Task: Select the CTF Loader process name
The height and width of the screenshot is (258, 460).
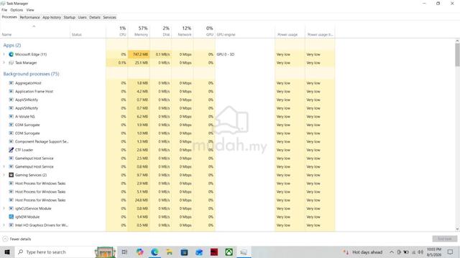Action: tap(24, 150)
